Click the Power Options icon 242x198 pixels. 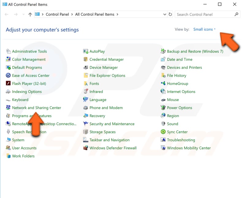click(163, 108)
